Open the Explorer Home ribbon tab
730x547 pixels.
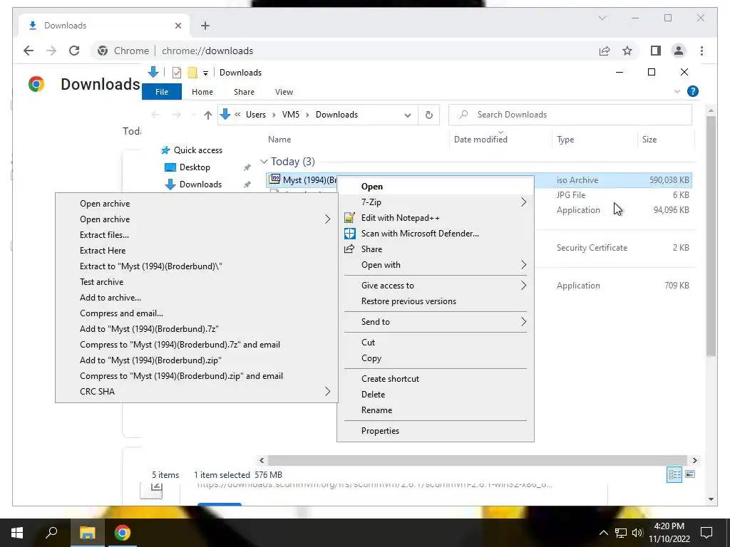click(x=202, y=92)
